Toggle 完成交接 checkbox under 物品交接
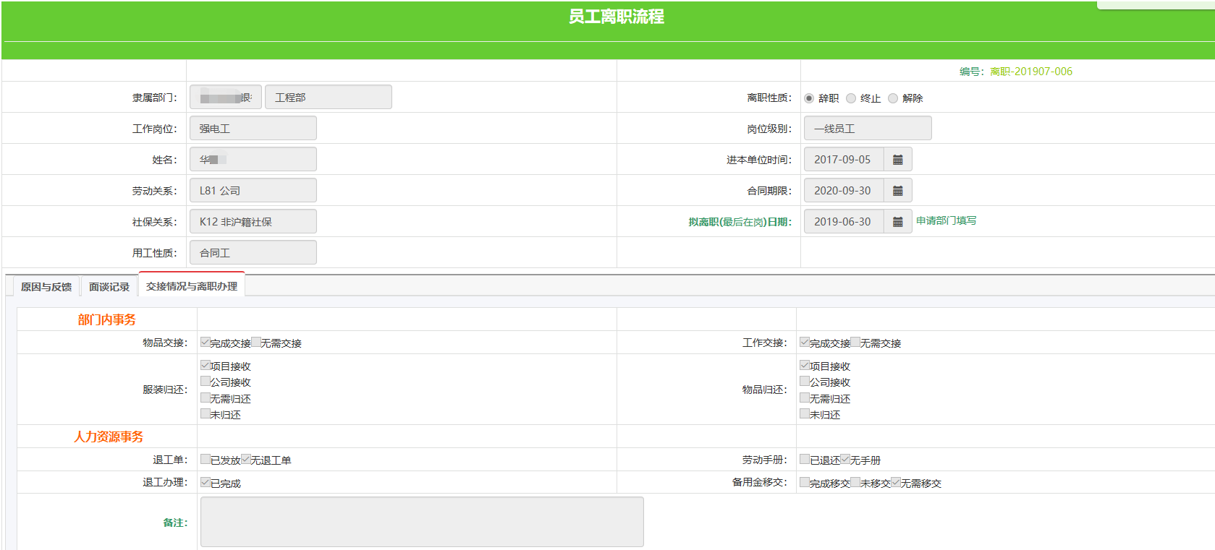Viewport: 1215px width, 550px height. [x=206, y=343]
